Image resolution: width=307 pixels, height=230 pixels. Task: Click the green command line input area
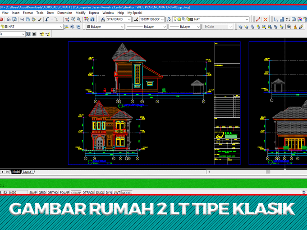[153, 183]
